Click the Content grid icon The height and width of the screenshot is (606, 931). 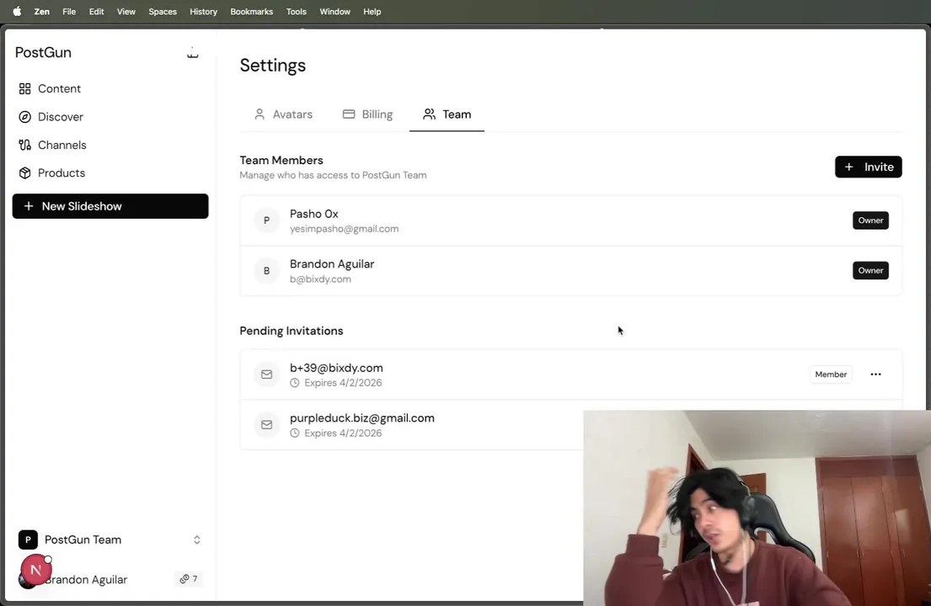(x=25, y=88)
